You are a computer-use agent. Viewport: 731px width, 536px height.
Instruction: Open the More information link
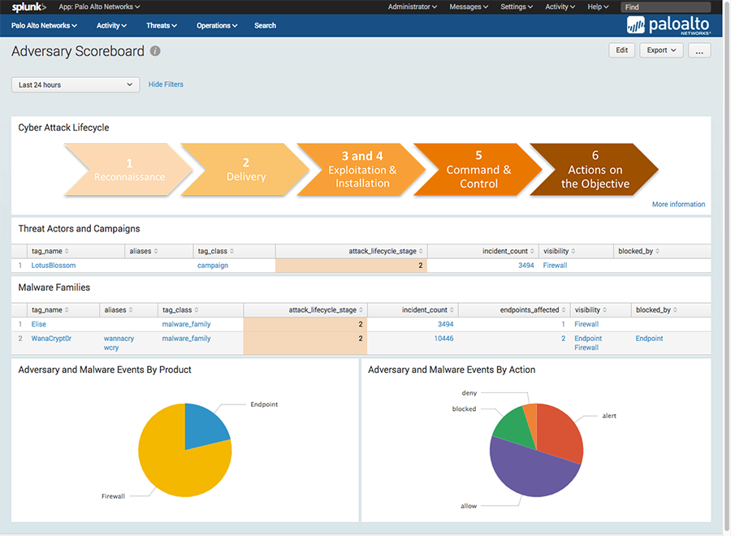point(678,204)
